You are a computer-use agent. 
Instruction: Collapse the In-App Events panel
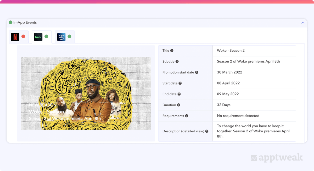point(303,23)
